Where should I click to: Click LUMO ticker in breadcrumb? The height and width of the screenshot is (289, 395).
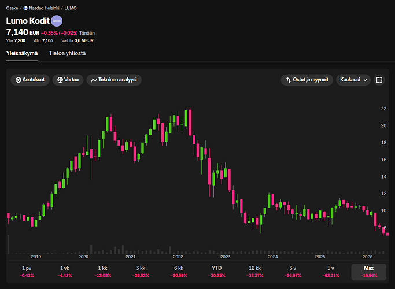coord(71,8)
